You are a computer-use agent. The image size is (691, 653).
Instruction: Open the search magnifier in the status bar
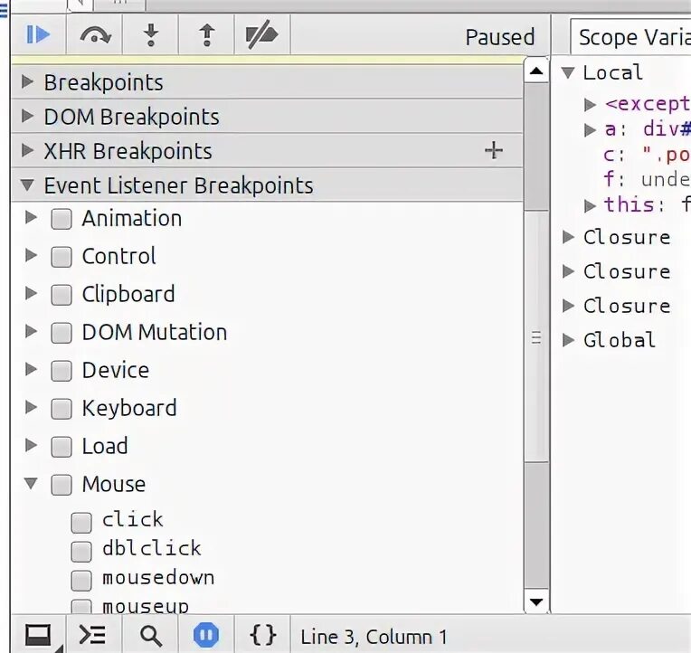[x=151, y=636]
